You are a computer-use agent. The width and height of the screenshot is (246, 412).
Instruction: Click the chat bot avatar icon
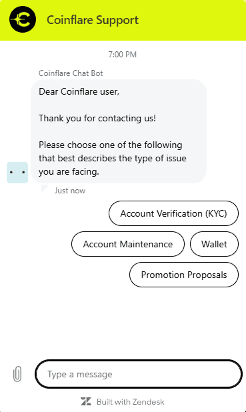point(17,173)
